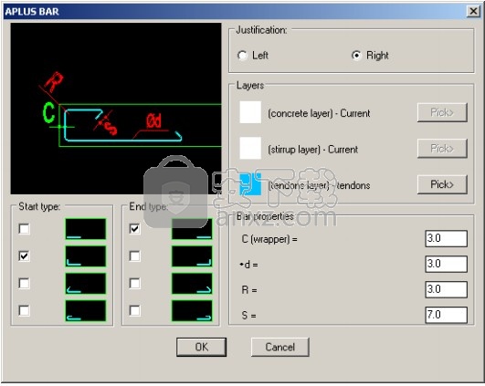The image size is (485, 386).
Task: Tick the third End type checkbox
Action: click(x=134, y=283)
